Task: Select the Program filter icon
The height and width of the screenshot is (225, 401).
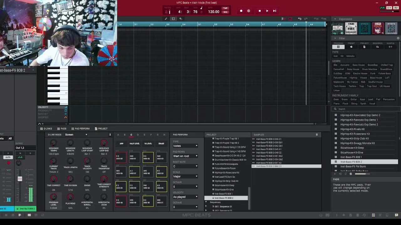Action: tap(338, 47)
